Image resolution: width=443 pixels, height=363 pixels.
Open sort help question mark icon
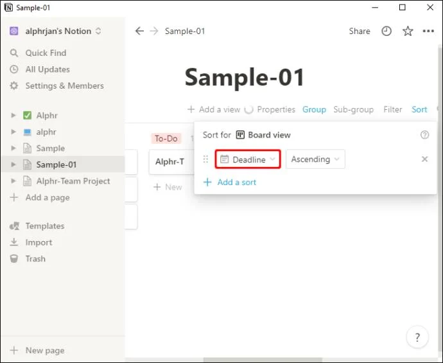click(x=424, y=135)
